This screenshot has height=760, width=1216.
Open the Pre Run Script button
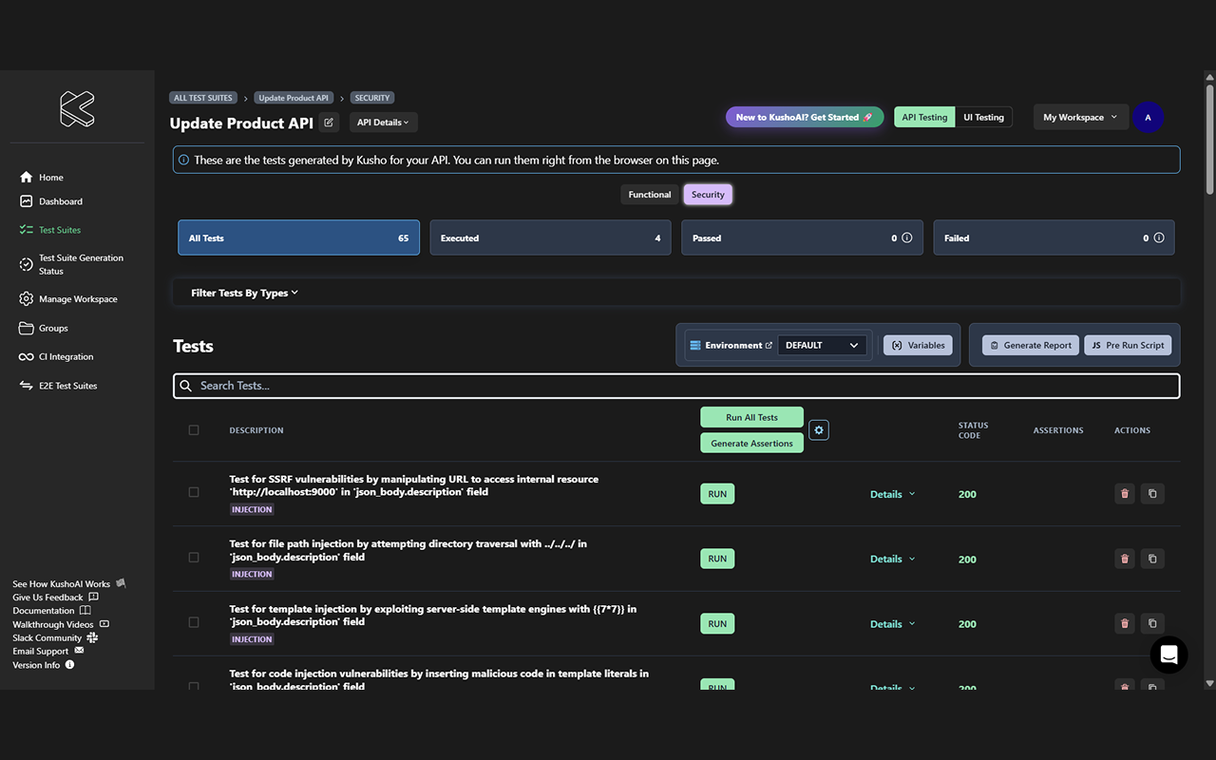(1128, 346)
